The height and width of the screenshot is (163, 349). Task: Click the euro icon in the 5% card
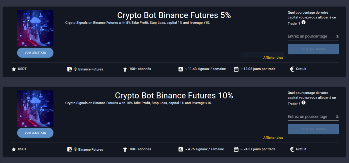coord(292,69)
